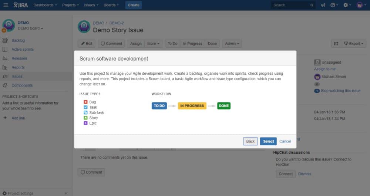Open Project settings in sidebar

coord(20,193)
